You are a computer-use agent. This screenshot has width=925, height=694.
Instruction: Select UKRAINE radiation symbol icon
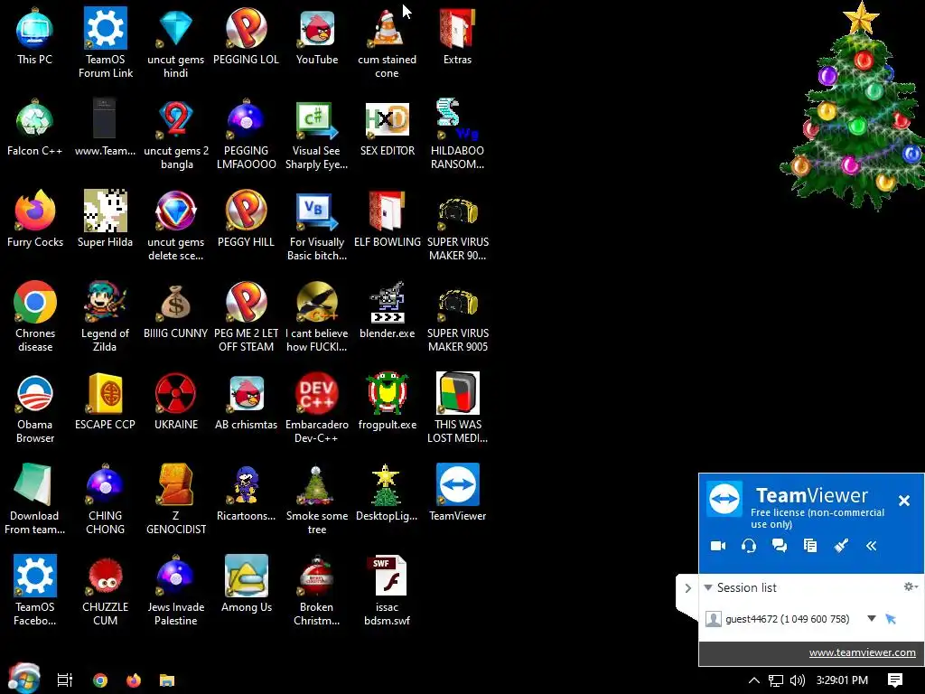click(176, 401)
